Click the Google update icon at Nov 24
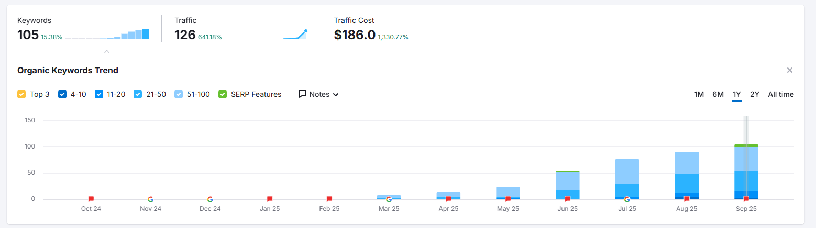816x228 pixels. point(150,199)
